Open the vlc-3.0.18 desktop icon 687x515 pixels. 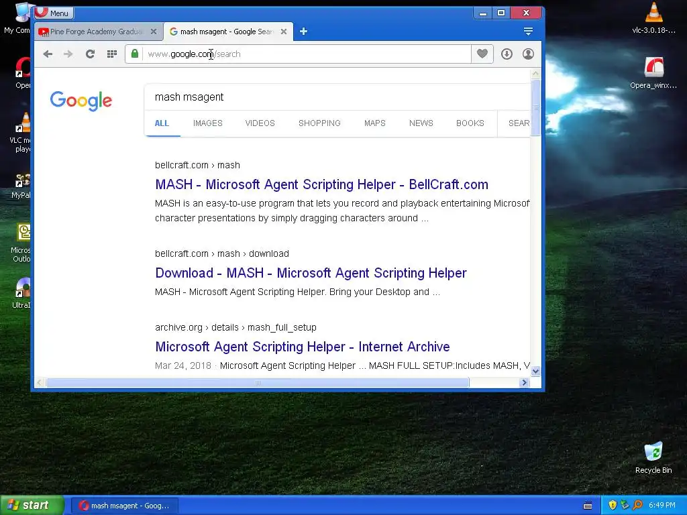(653, 18)
